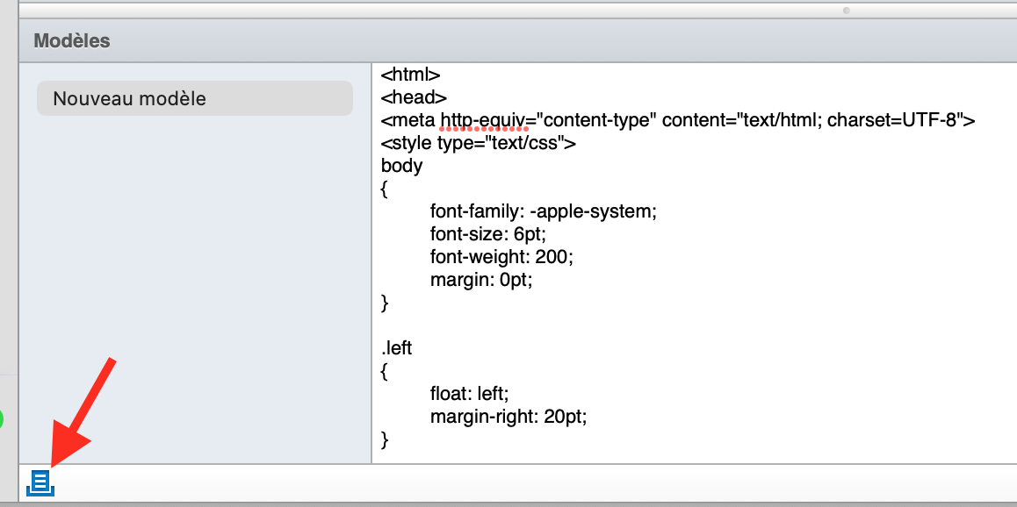Screen dimensions: 1017x507
Task: Click the margin-right: 20pt line
Action: pyautogui.click(x=508, y=417)
